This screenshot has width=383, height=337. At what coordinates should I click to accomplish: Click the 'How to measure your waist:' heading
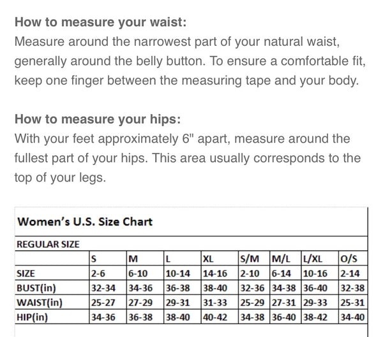(100, 22)
